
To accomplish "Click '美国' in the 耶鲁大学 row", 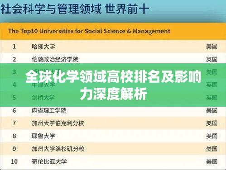I will (x=212, y=136).
